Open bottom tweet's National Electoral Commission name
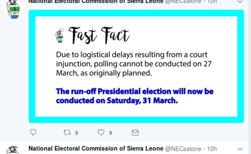 click(96, 149)
